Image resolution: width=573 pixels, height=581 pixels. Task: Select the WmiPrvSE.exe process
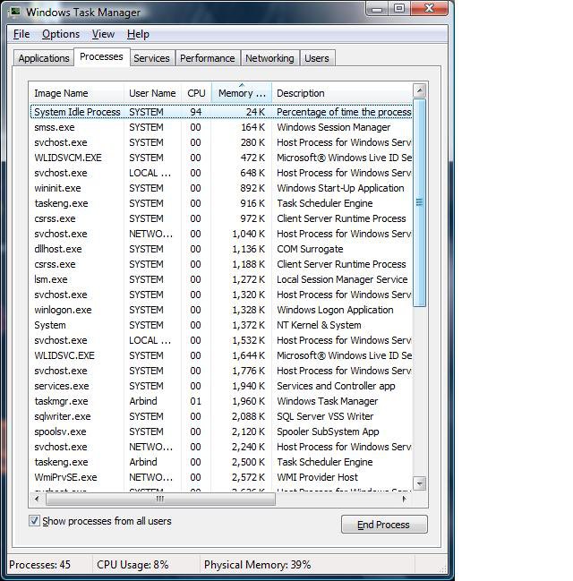click(x=221, y=477)
